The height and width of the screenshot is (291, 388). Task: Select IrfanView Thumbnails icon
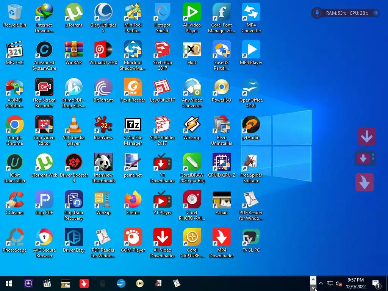103,169
